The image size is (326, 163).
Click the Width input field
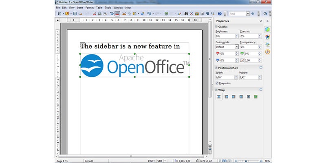(x=224, y=77)
